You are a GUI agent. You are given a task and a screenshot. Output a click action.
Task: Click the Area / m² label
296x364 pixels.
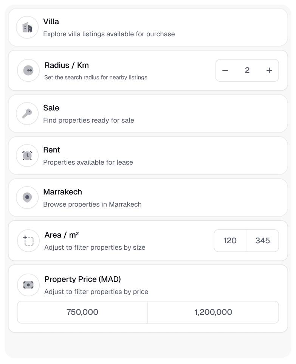pos(62,235)
